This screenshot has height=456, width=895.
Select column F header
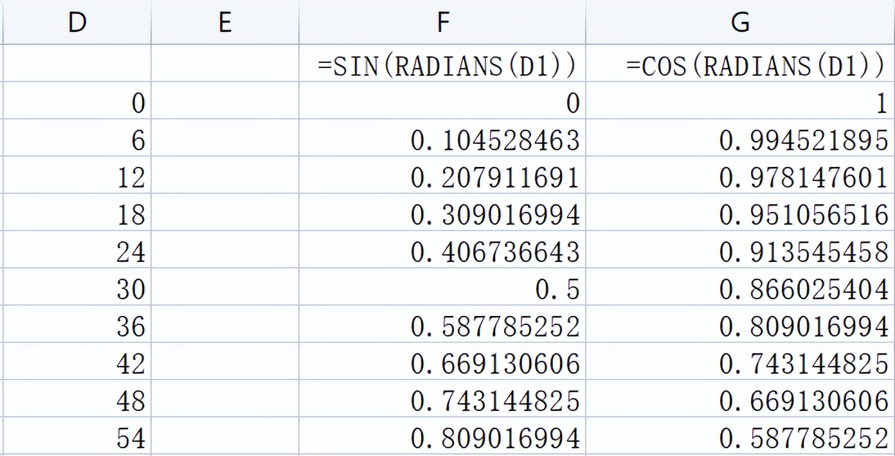pos(442,22)
